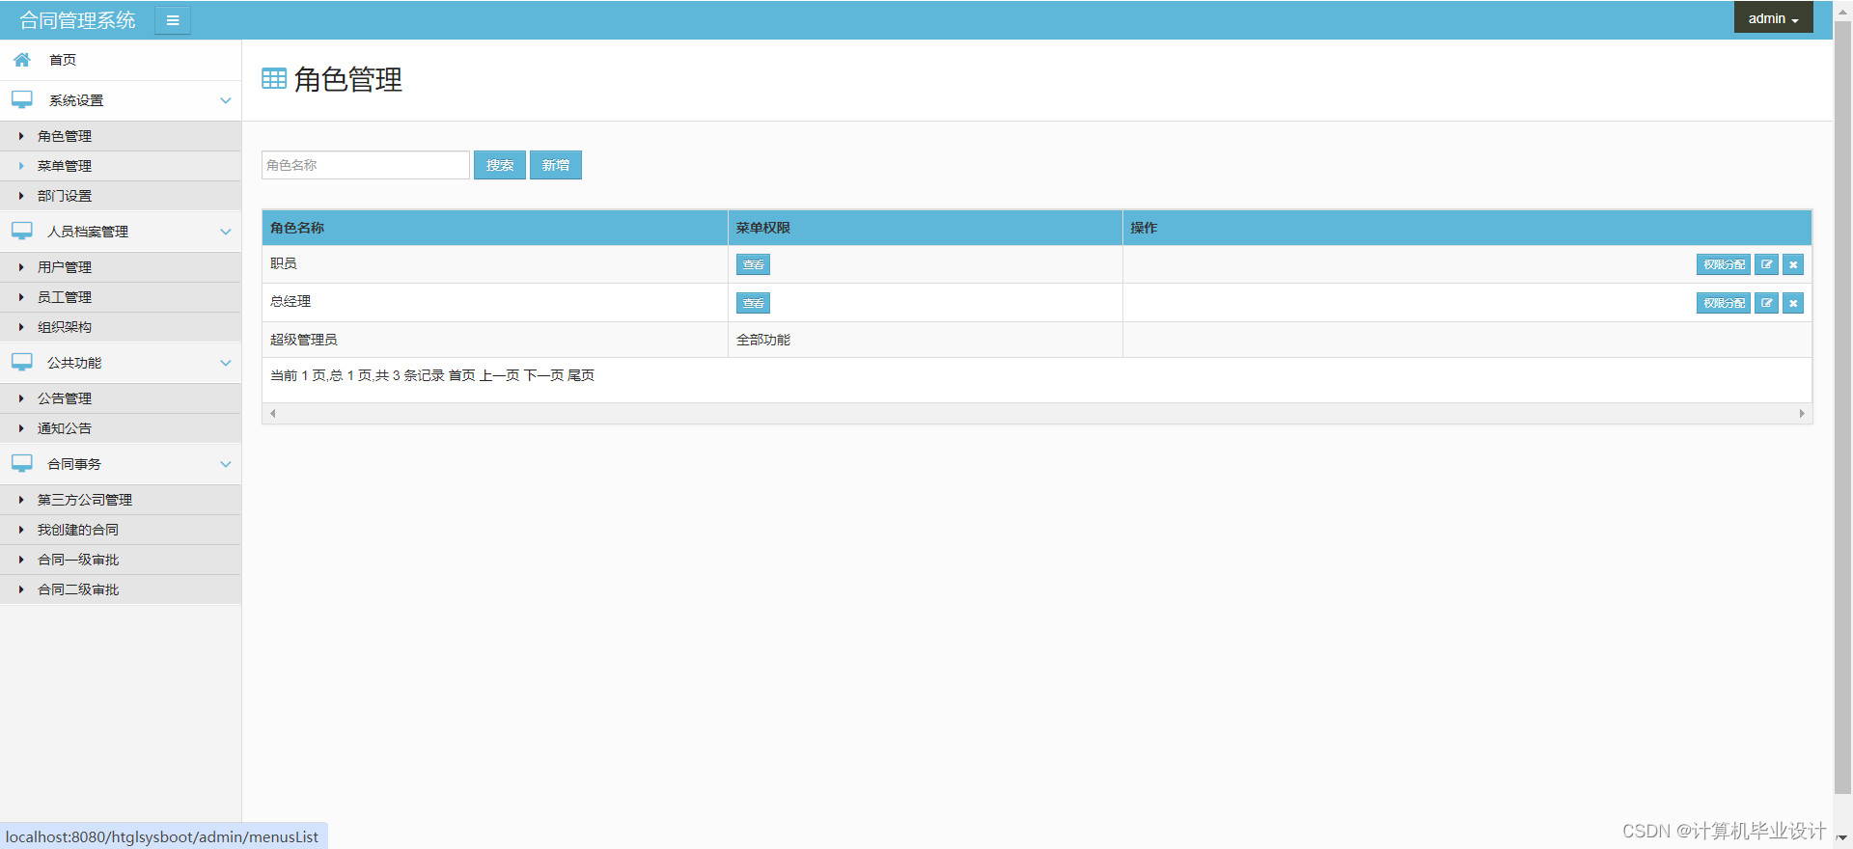Click the page vertical scrollbar
1853x849 pixels.
click(x=1842, y=405)
